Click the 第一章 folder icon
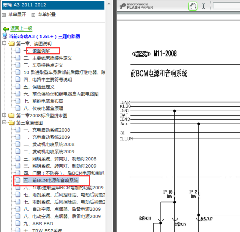Screen dimensions: 240x232 [x=11, y=44]
